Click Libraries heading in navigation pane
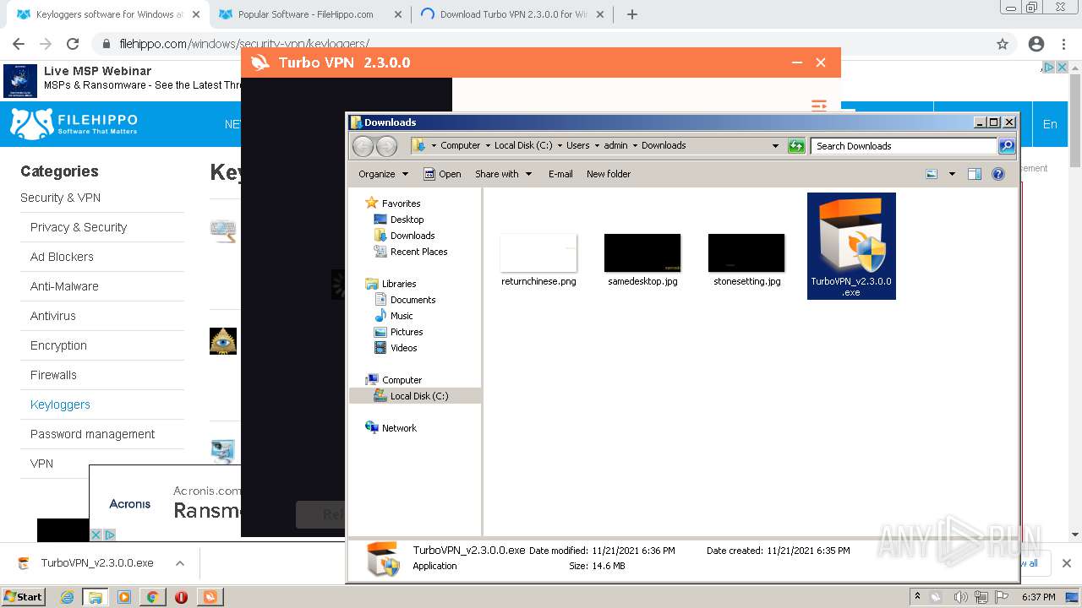The image size is (1082, 608). point(399,284)
